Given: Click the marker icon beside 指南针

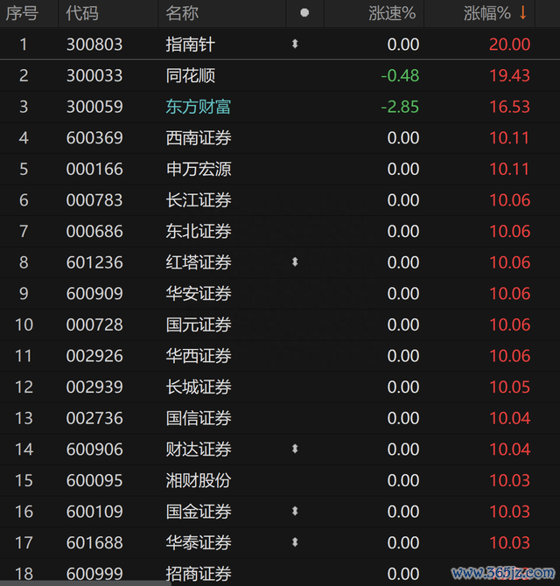Looking at the screenshot, I should coord(295,44).
